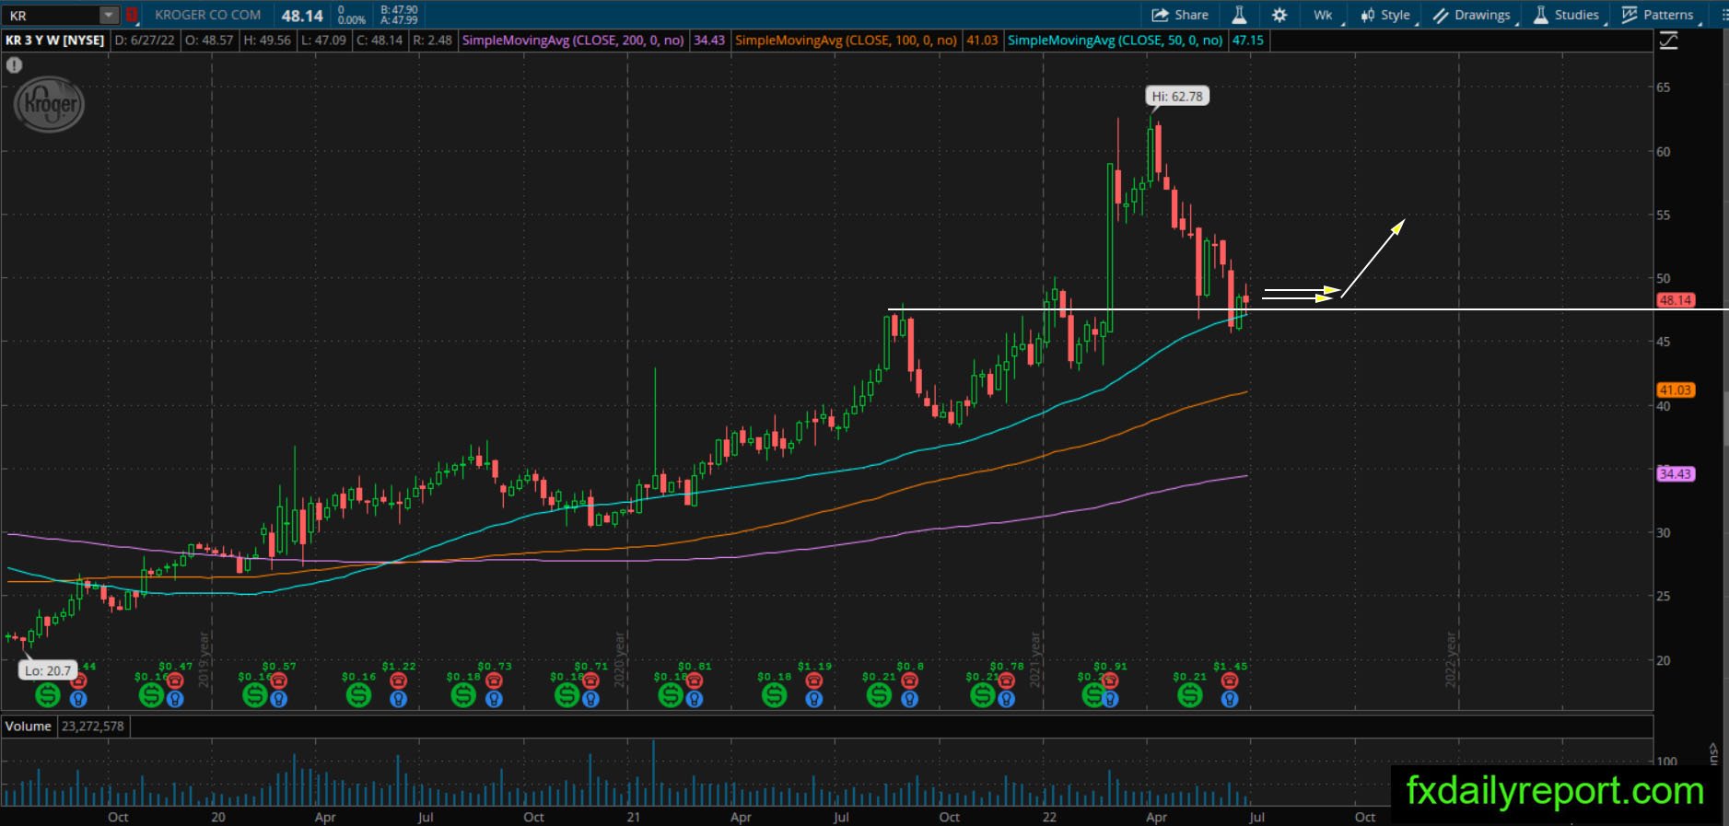1729x826 pixels.
Task: Click the KROGER CO COM company name
Action: [x=208, y=15]
